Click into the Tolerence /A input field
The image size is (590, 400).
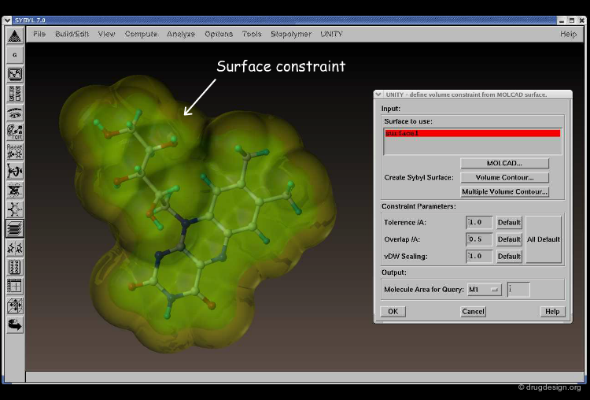[x=479, y=222]
